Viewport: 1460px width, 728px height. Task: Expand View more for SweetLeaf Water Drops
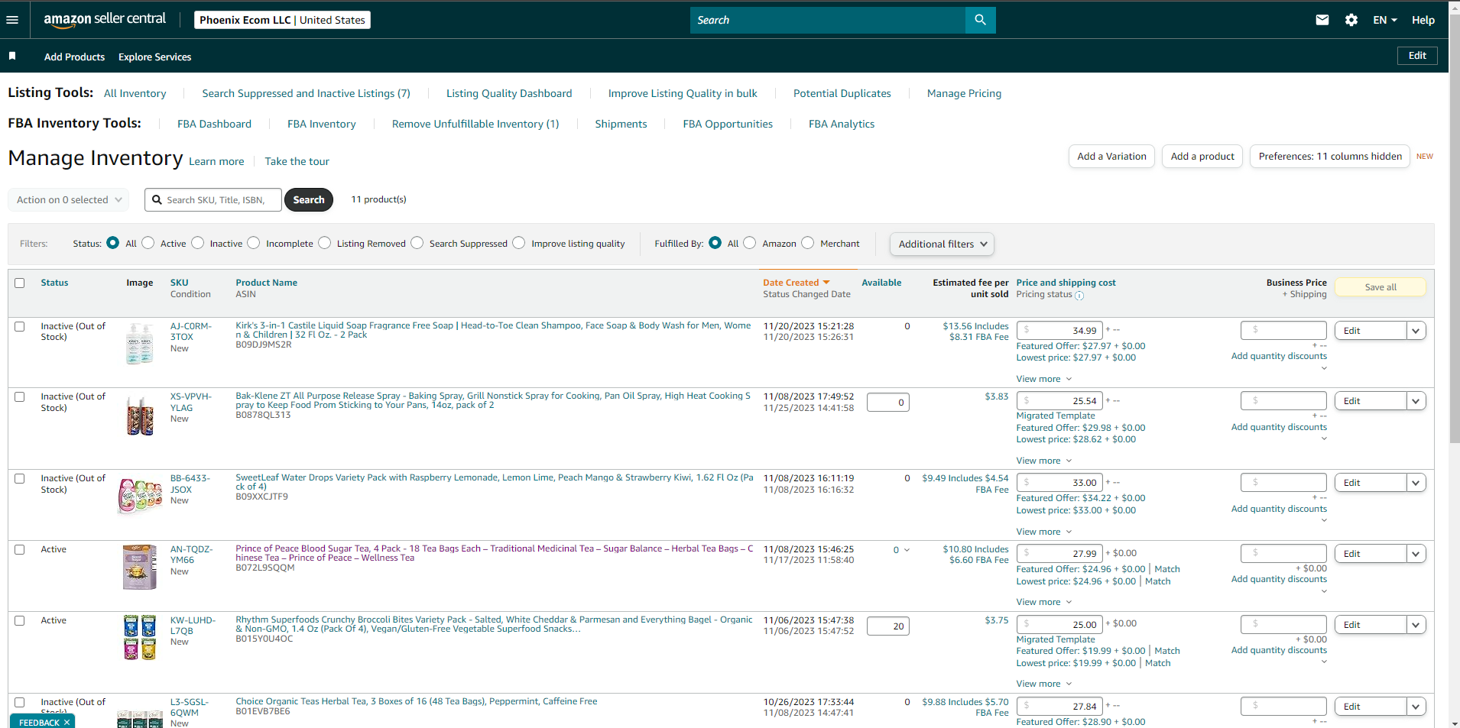coord(1044,532)
